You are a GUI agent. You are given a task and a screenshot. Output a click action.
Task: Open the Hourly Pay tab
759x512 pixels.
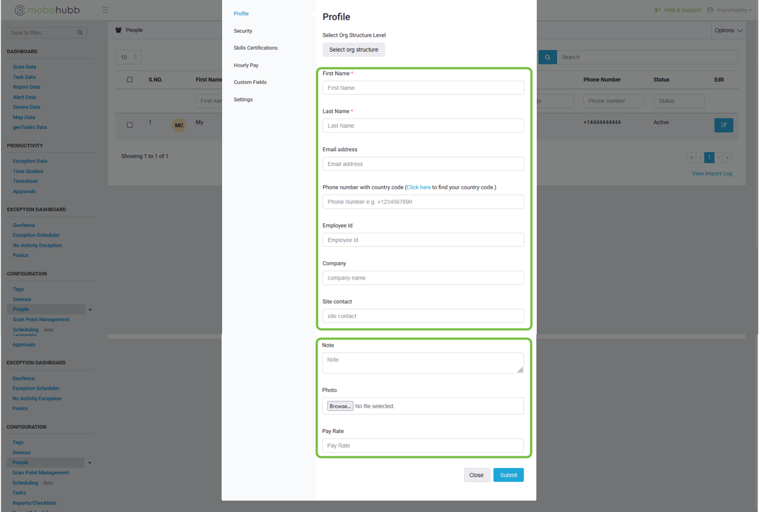pyautogui.click(x=246, y=65)
